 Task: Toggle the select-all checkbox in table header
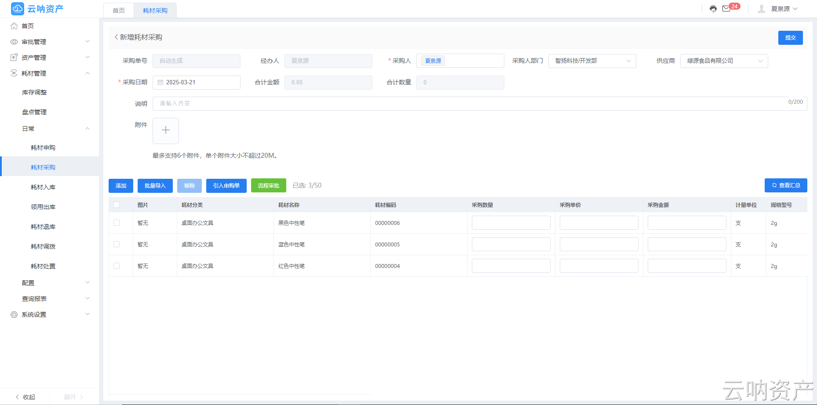[117, 205]
